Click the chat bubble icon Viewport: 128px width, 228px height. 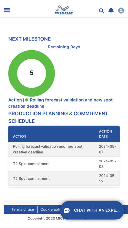[67, 210]
